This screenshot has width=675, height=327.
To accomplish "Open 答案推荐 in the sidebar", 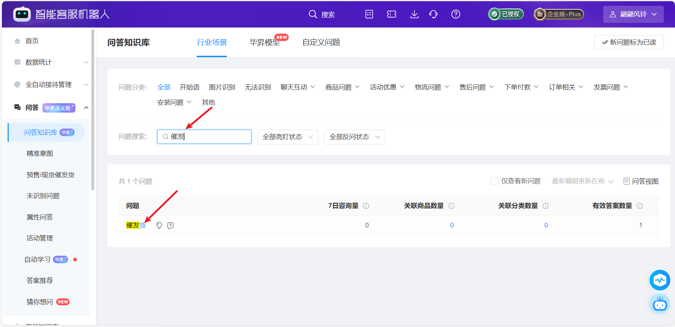I will pyautogui.click(x=40, y=281).
